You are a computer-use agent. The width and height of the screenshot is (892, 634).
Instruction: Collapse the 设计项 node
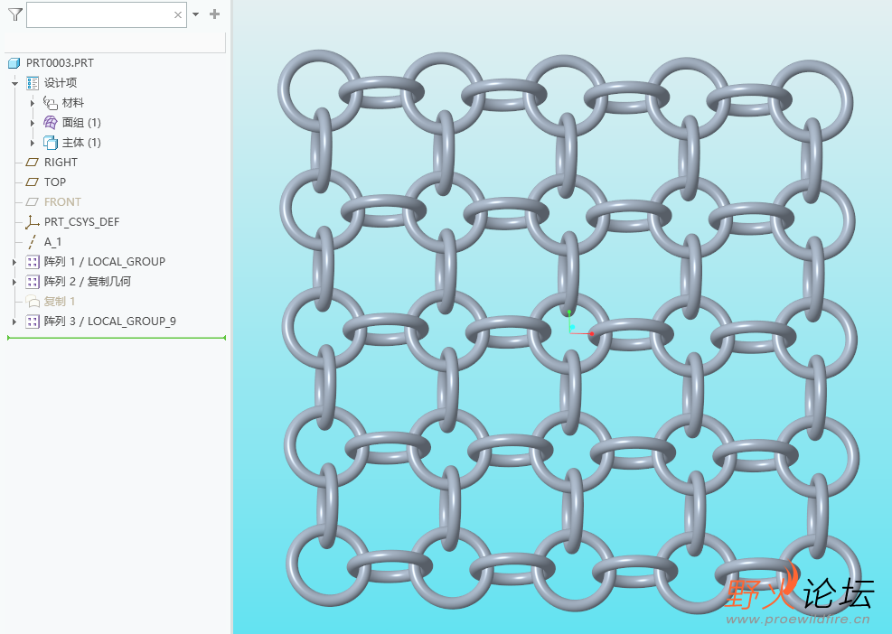pos(14,83)
